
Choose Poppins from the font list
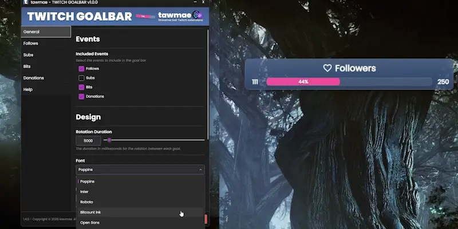pos(140,181)
